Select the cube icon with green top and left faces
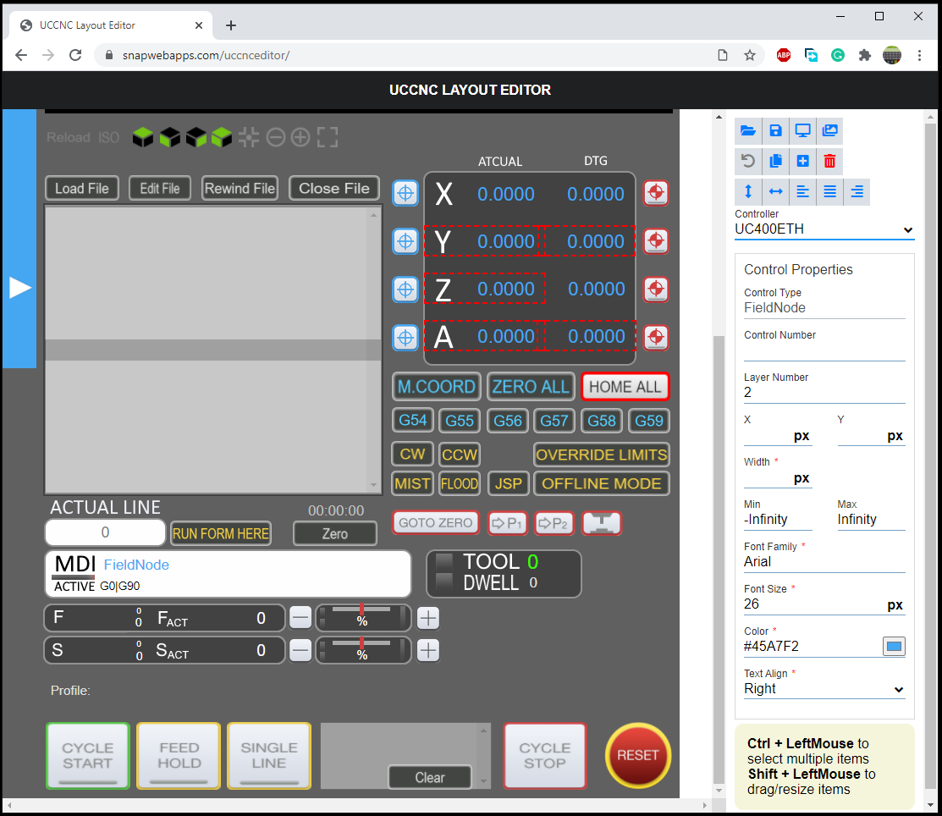This screenshot has width=942, height=816. pos(222,138)
